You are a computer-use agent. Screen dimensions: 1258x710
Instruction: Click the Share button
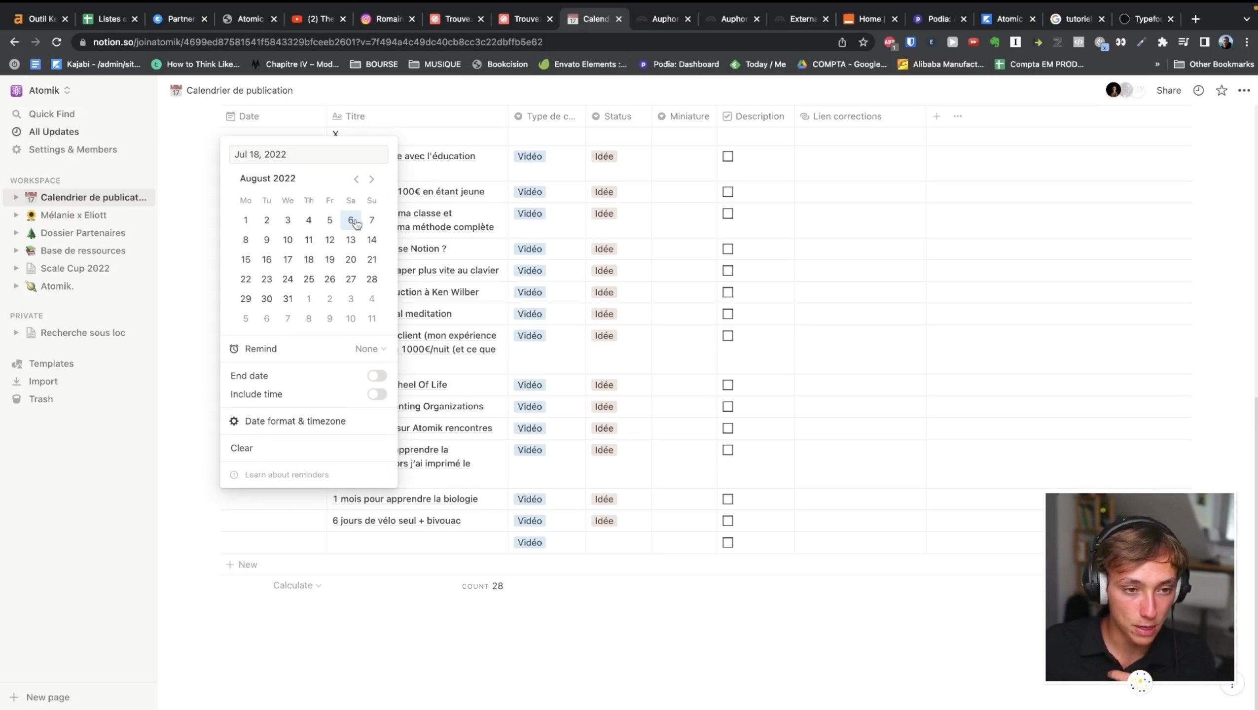coord(1168,90)
